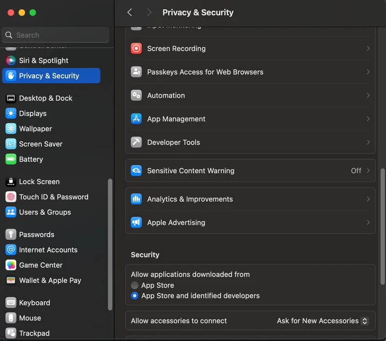This screenshot has height=341, width=386.
Task: Click the Automation gears icon
Action: [136, 95]
